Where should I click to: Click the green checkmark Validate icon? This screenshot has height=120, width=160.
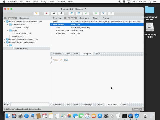[x=86, y=13]
